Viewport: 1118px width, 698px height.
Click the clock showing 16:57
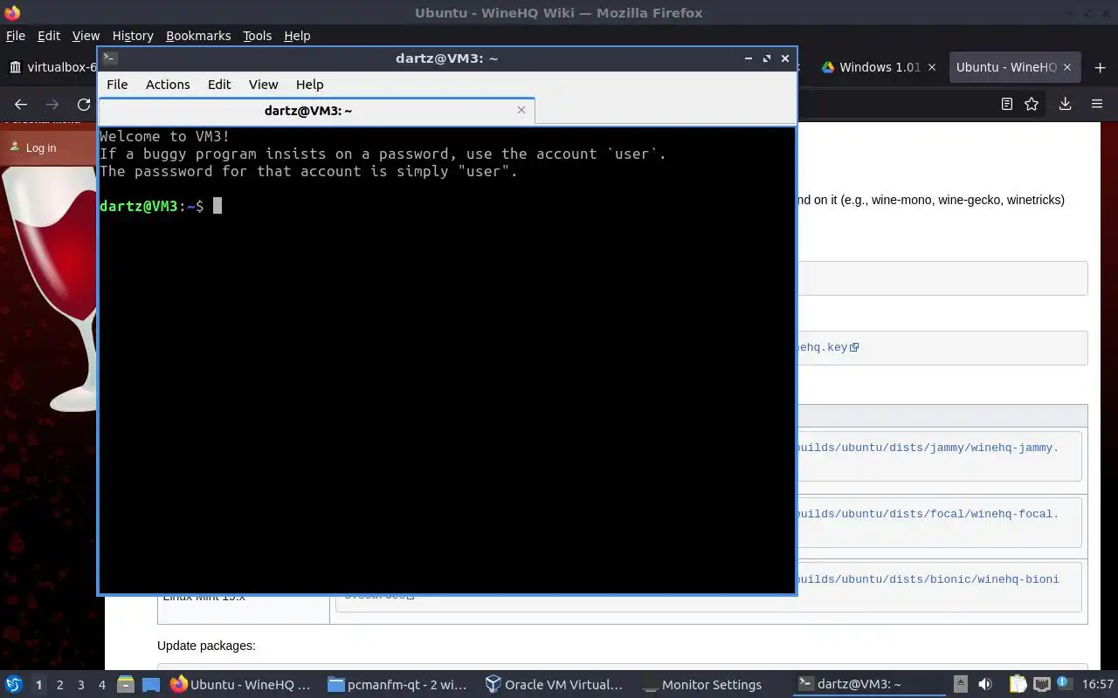click(x=1098, y=684)
